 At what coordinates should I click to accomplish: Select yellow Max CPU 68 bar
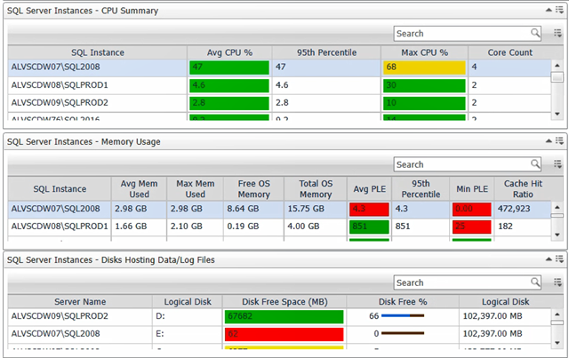click(424, 68)
